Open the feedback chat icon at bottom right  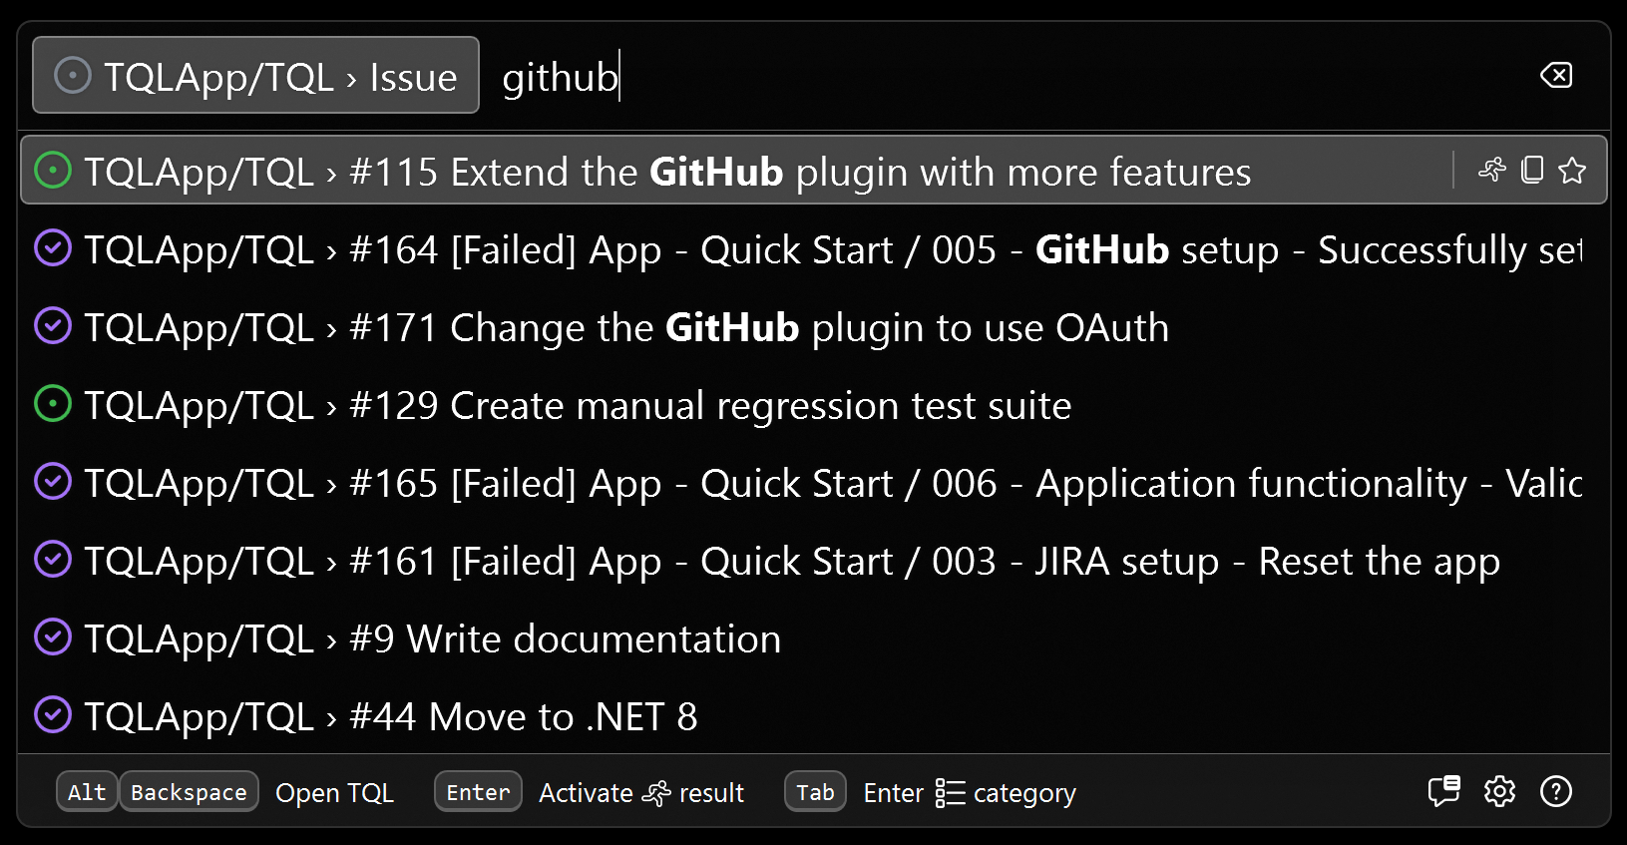pyautogui.click(x=1443, y=792)
